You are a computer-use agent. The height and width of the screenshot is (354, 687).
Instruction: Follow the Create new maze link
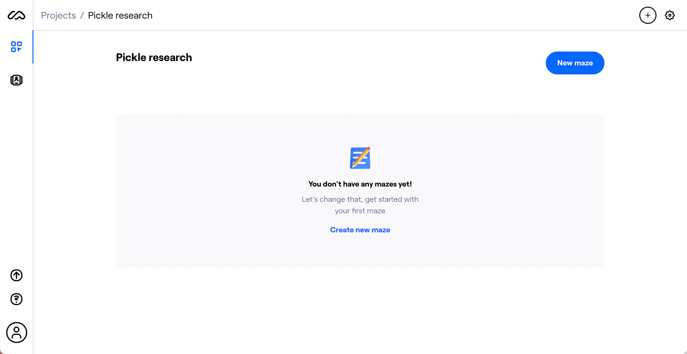[360, 230]
